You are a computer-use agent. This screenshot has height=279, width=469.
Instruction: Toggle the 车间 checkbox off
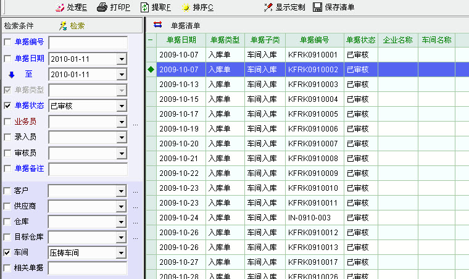(x=7, y=252)
